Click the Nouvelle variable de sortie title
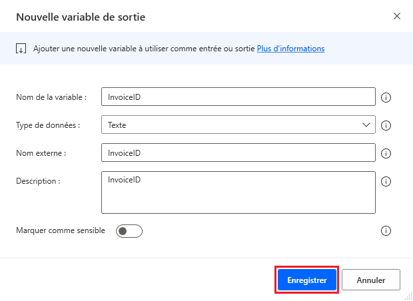 tap(81, 17)
